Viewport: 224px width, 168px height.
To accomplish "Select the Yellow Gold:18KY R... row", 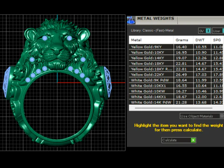I will (176, 69).
